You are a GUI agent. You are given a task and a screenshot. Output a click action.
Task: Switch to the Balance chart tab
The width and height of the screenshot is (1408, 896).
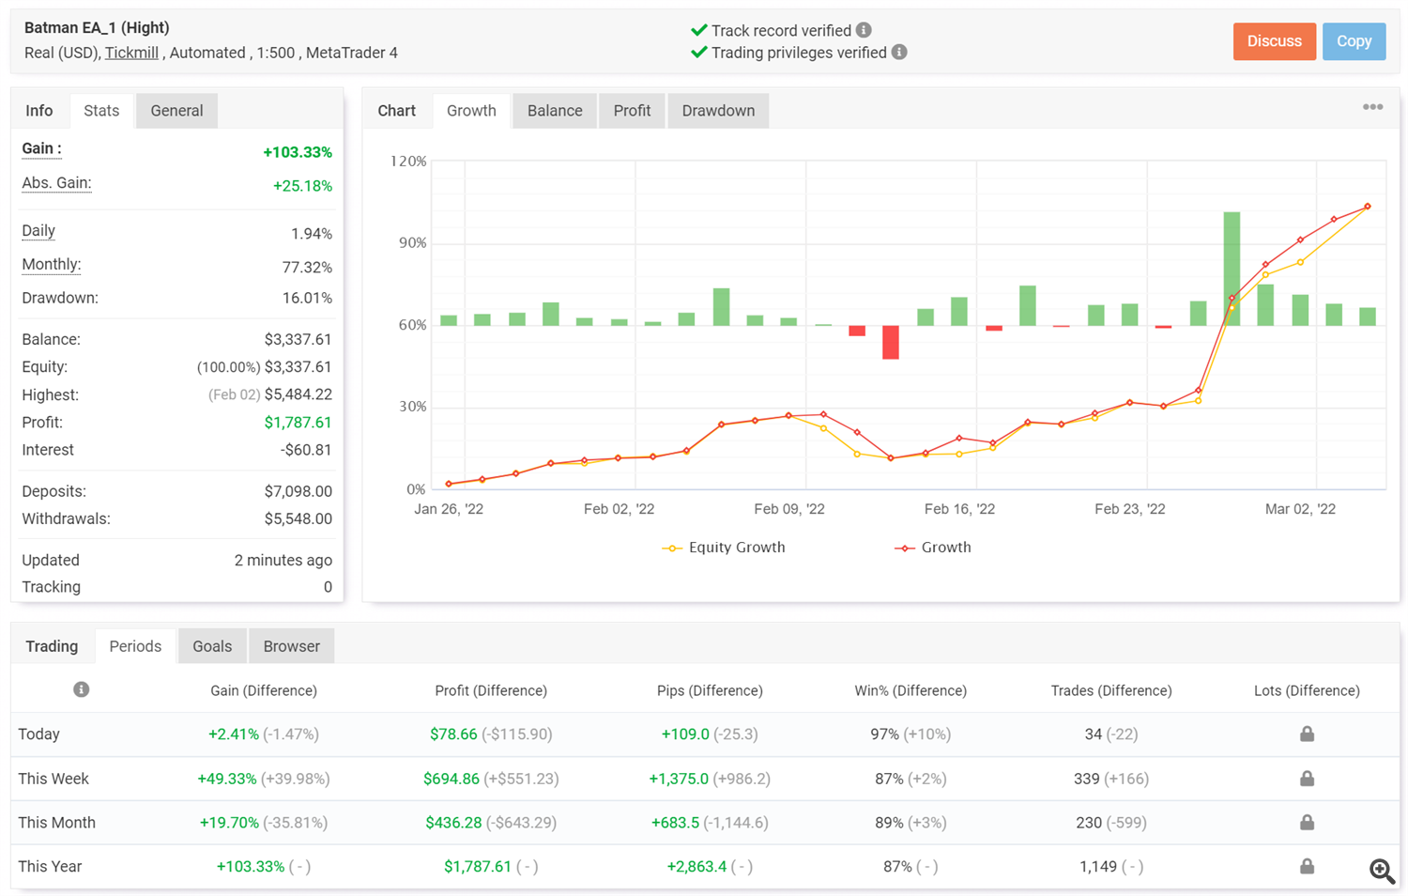click(x=555, y=111)
